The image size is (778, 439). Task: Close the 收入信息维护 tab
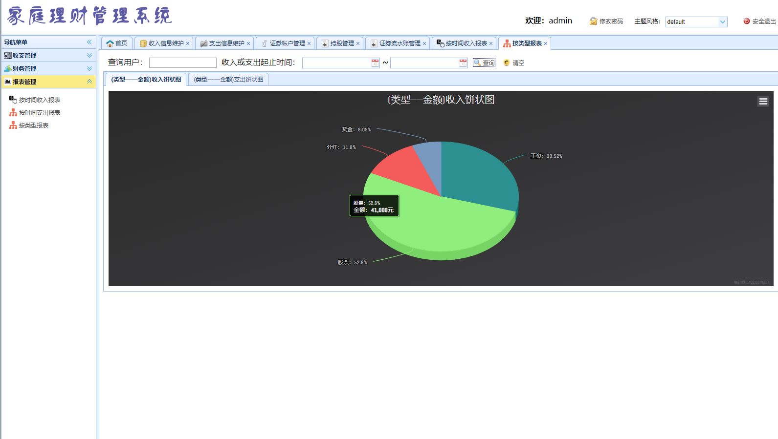[x=188, y=43]
